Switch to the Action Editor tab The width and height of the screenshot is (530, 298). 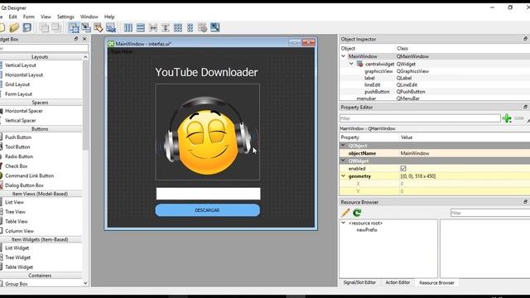coord(397,282)
